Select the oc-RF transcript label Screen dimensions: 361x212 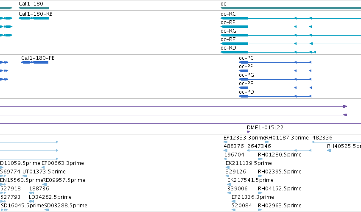pyautogui.click(x=228, y=22)
